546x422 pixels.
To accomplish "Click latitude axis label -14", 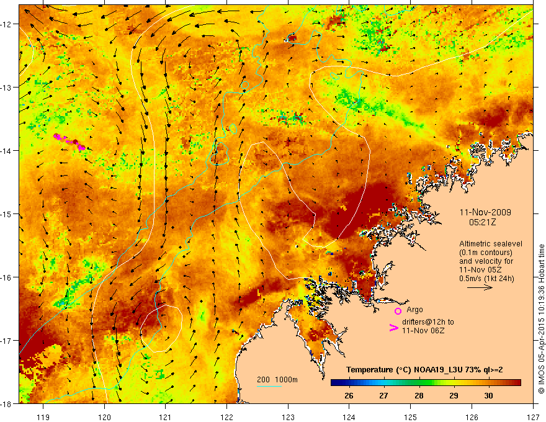I will (x=7, y=150).
